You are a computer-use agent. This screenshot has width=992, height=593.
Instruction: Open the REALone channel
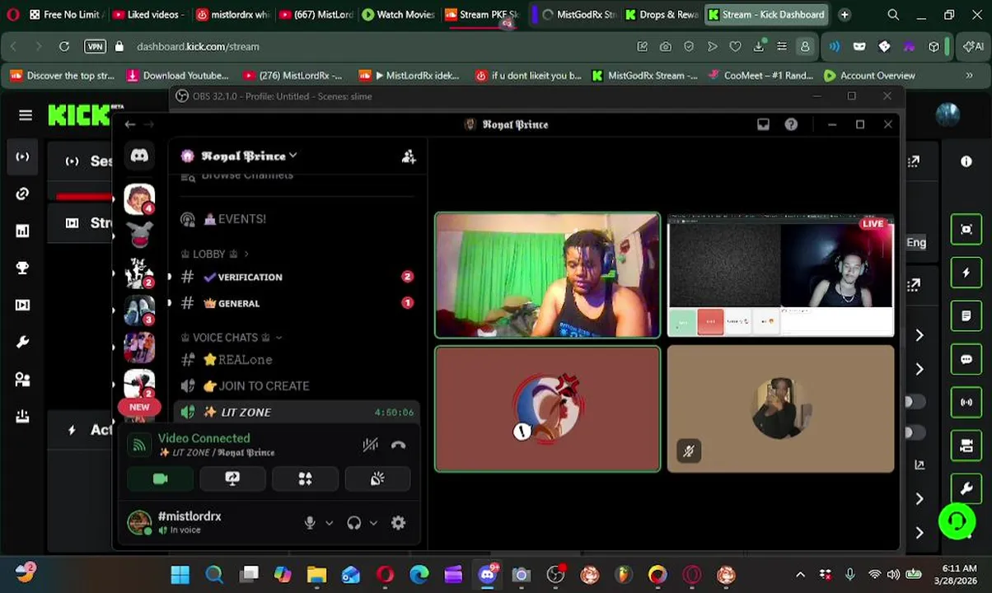(x=295, y=360)
